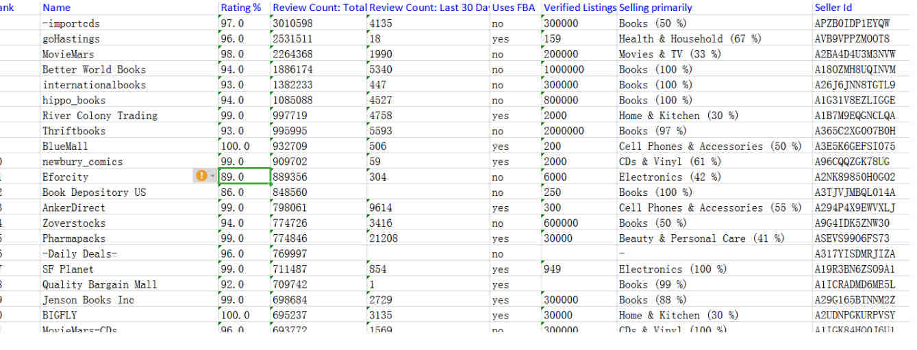This screenshot has width=917, height=350.
Task: Click the Review Count: Last 30 Days header
Action: point(429,8)
